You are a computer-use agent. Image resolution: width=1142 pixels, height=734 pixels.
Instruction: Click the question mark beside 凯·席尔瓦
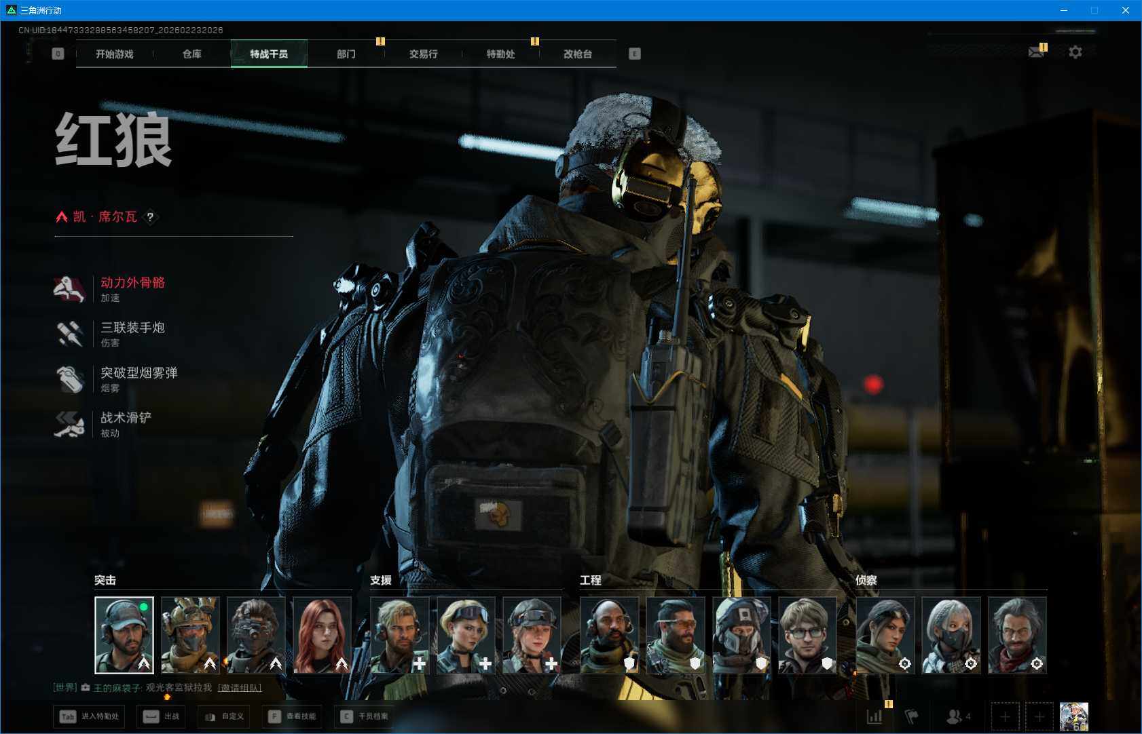[150, 217]
